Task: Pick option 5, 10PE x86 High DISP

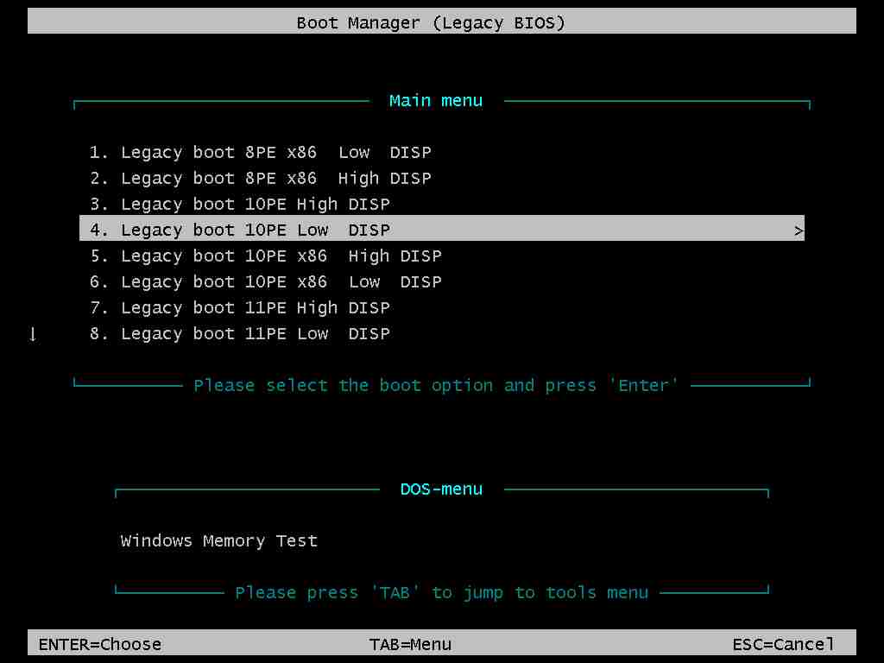Action: pos(266,256)
